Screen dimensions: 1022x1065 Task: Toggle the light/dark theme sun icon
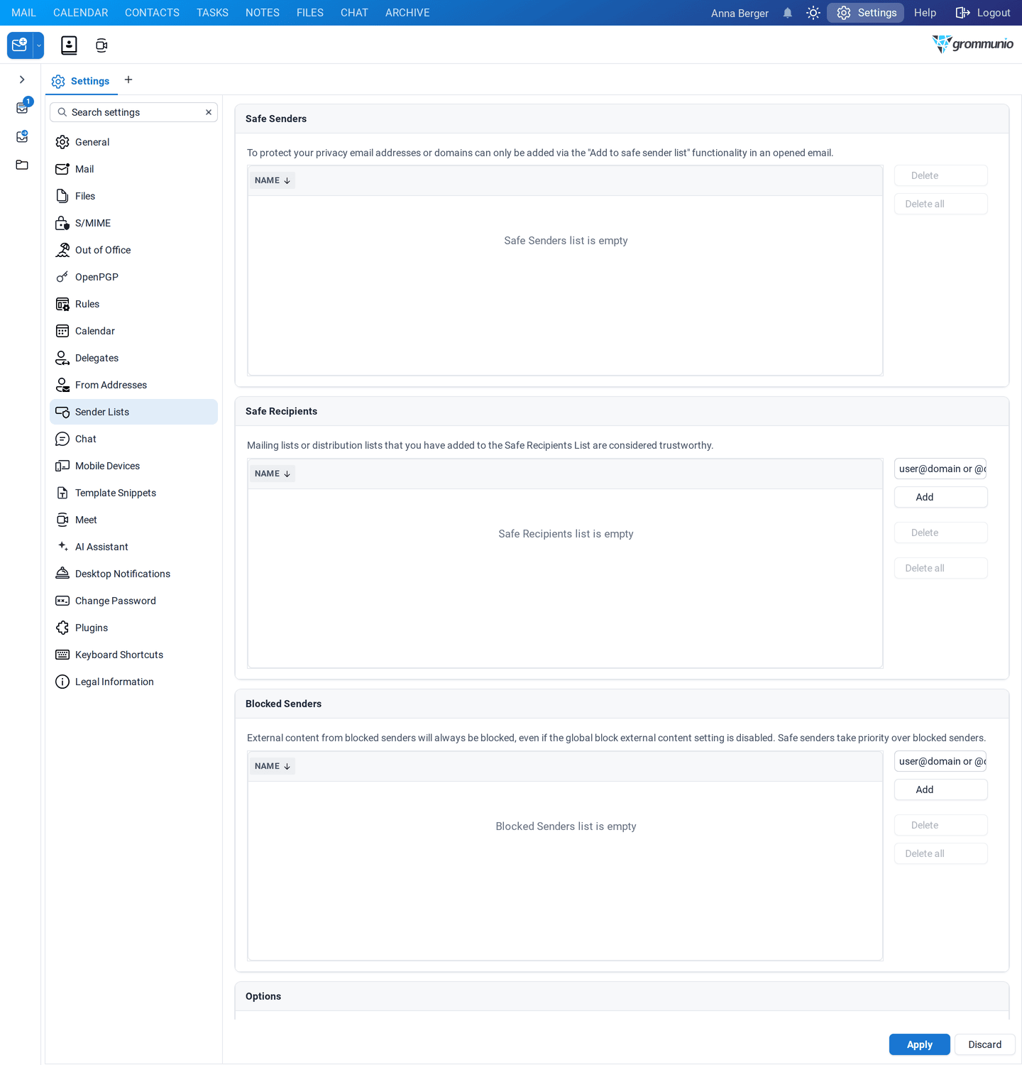[x=813, y=13]
